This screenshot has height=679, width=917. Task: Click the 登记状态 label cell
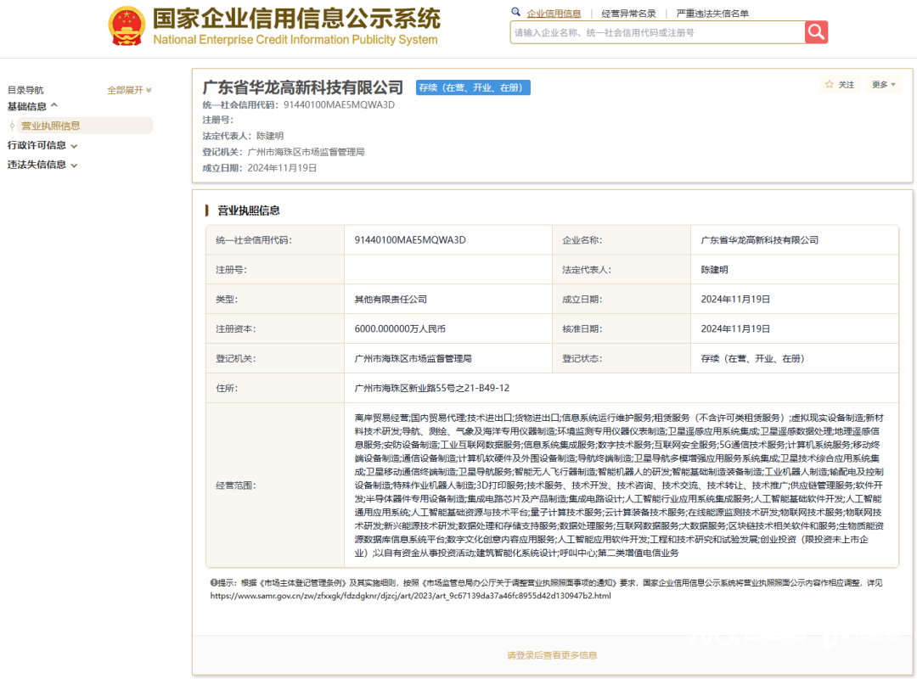(x=621, y=358)
